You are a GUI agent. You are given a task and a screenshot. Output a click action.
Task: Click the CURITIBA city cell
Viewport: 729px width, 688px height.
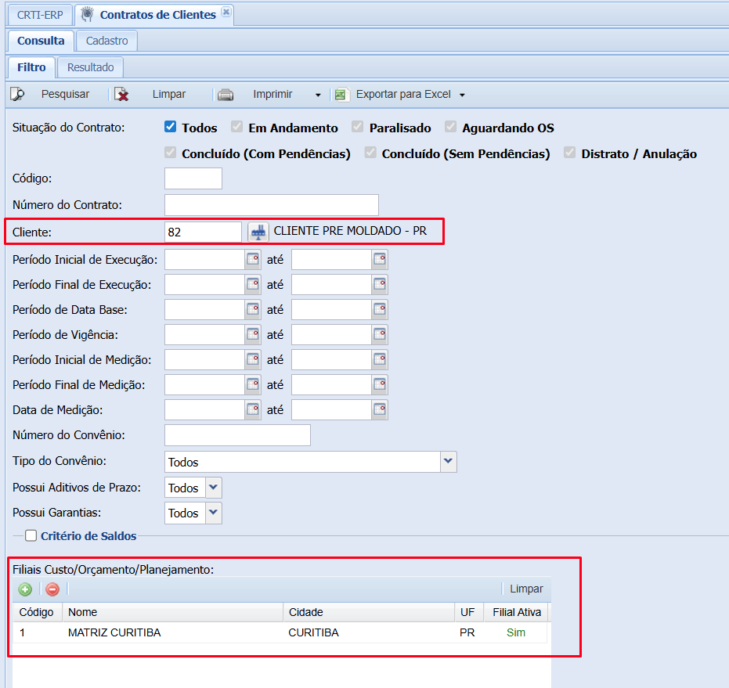(x=314, y=632)
